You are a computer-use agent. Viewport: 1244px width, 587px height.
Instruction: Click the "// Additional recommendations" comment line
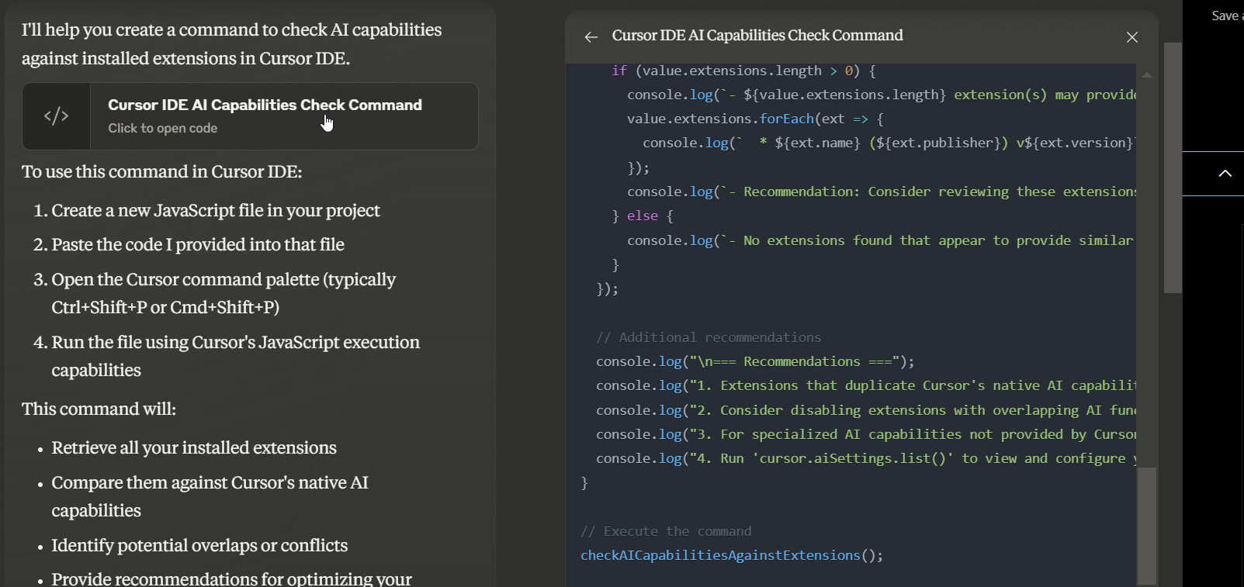coord(708,337)
